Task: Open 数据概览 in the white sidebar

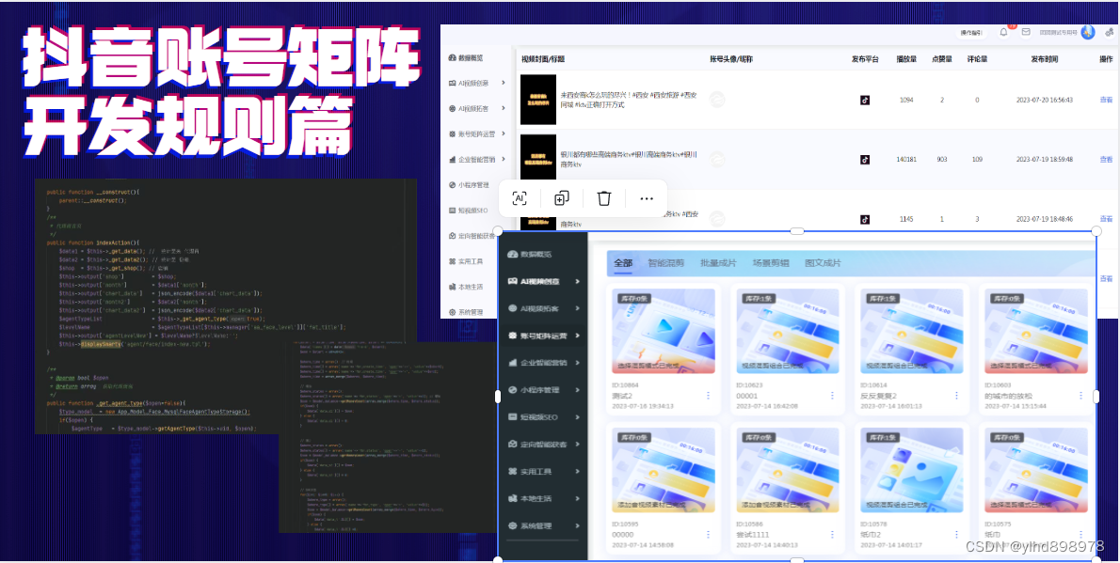Action: click(471, 57)
